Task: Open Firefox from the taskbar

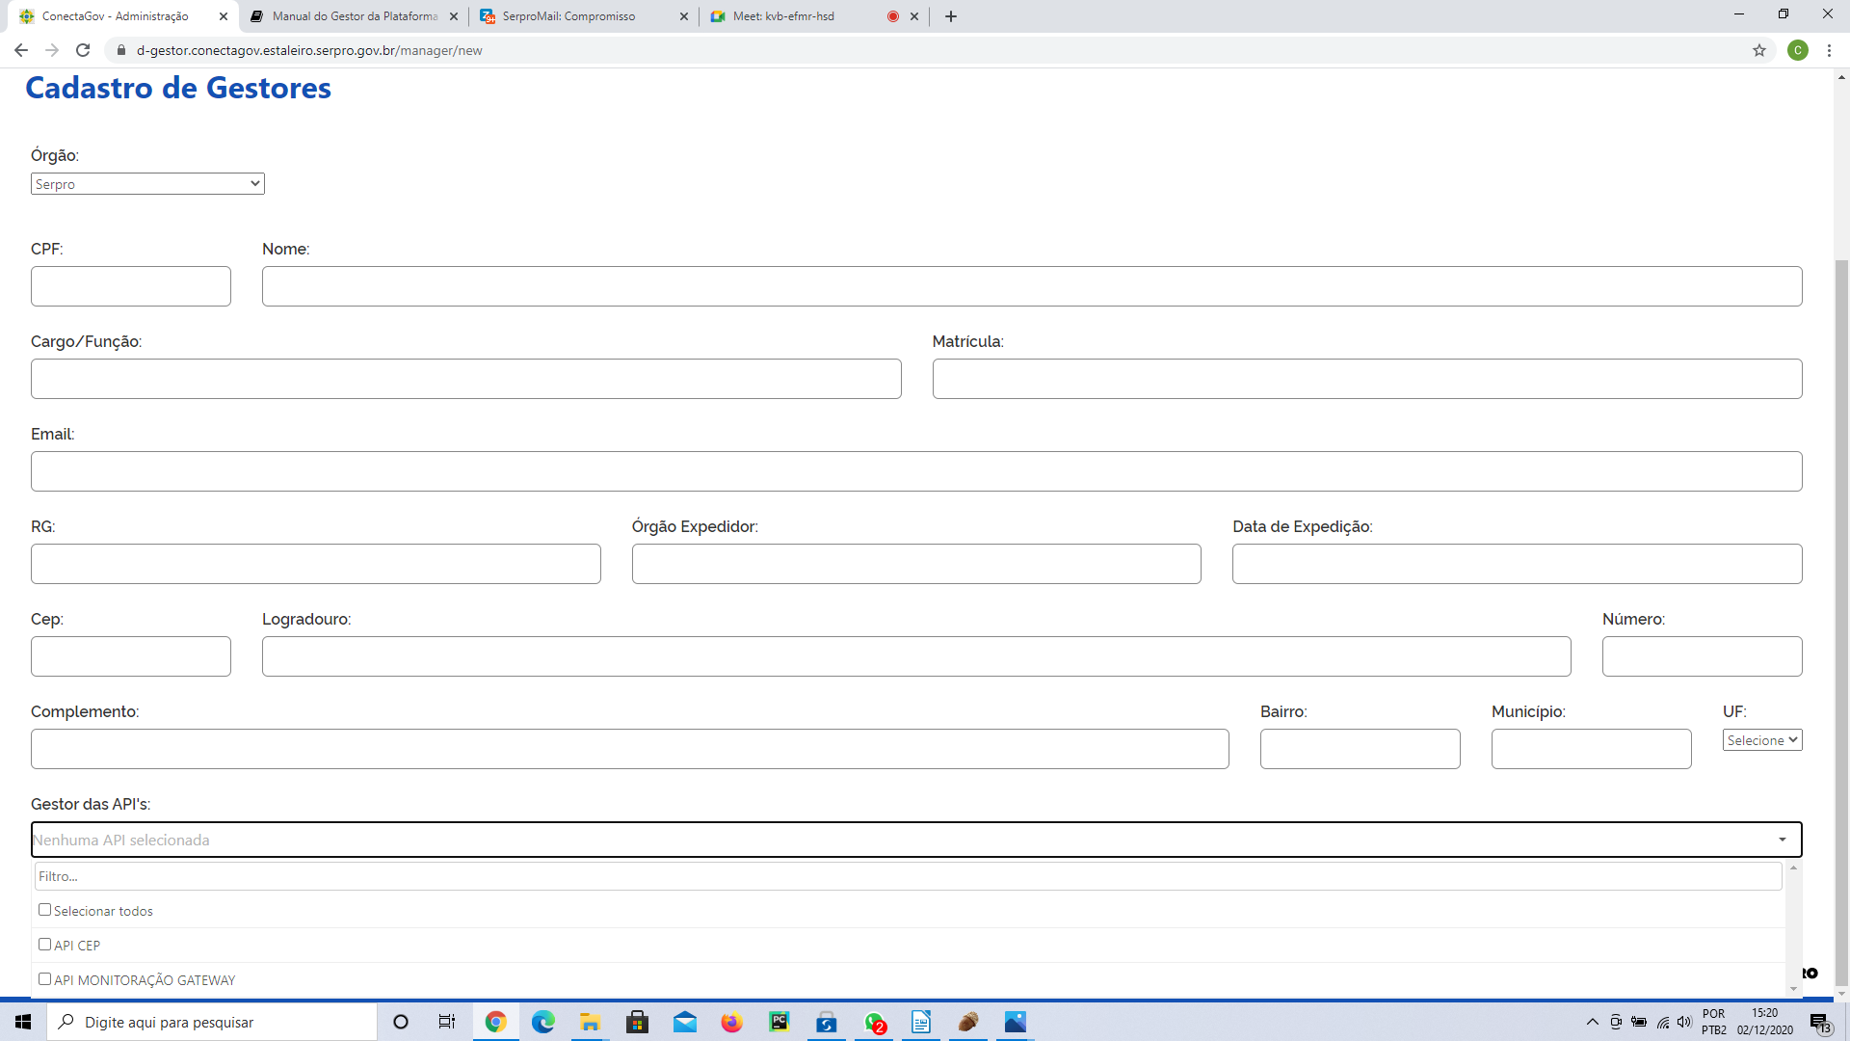Action: [732, 1022]
